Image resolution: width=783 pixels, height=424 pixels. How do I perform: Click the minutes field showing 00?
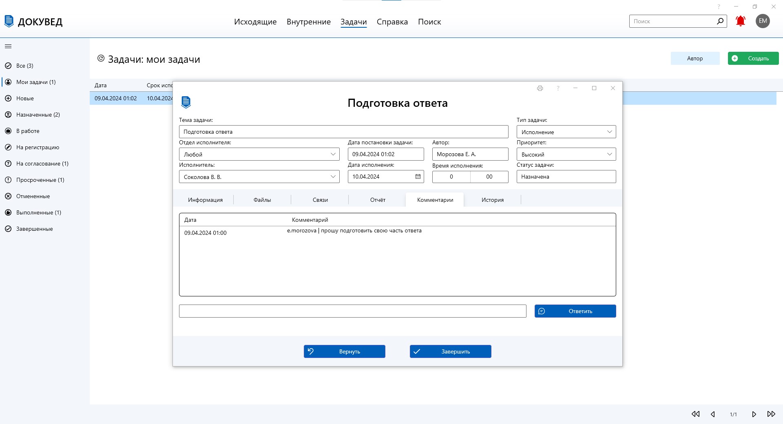[489, 177]
